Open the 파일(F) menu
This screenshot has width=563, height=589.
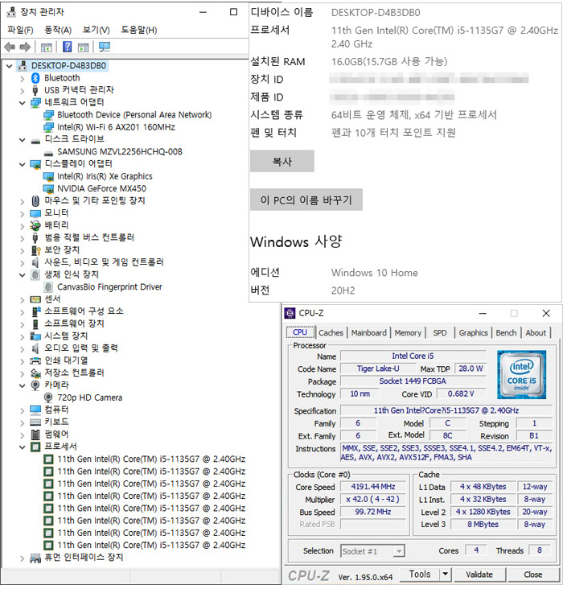tap(20, 30)
